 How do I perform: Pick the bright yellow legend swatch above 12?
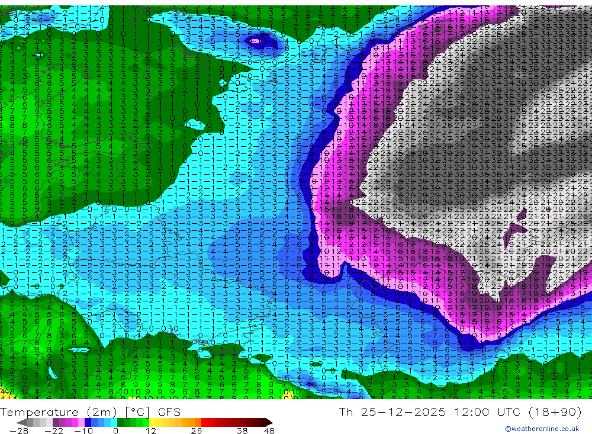pos(152,422)
